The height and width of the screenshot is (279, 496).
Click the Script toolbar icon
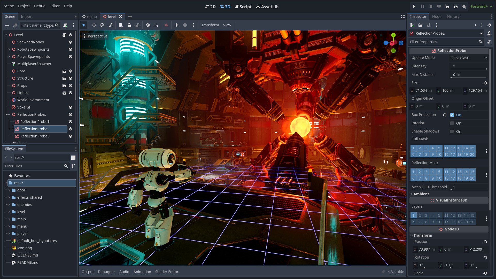click(x=243, y=6)
